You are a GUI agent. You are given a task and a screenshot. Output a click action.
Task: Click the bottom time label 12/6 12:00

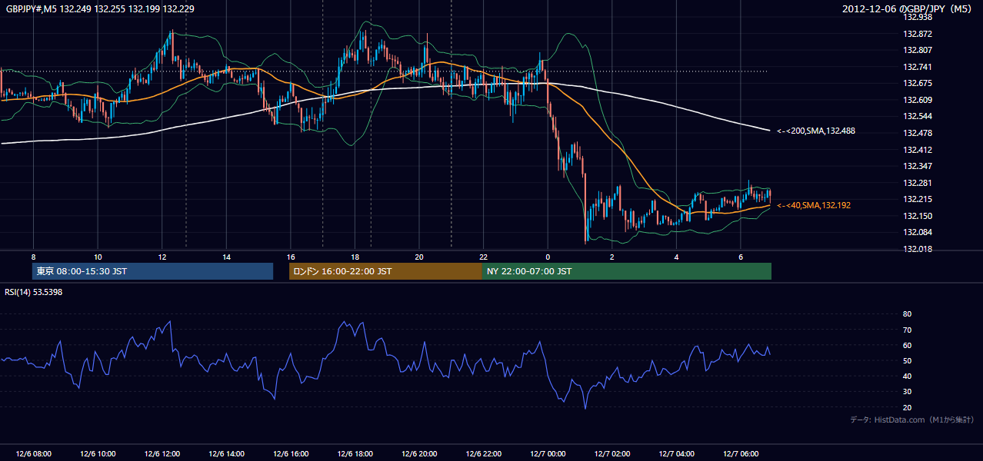tap(162, 454)
